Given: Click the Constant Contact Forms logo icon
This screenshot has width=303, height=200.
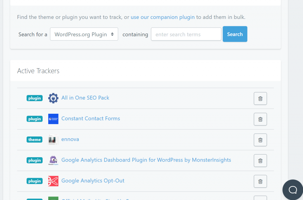Looking at the screenshot, I should (53, 119).
